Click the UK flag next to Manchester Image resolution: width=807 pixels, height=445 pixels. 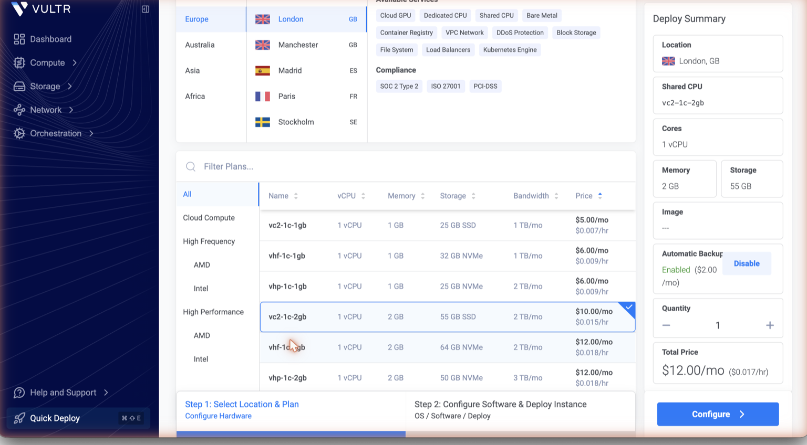[263, 45]
